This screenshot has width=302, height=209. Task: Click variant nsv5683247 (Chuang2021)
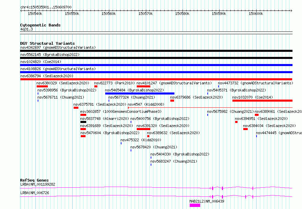[174, 161]
